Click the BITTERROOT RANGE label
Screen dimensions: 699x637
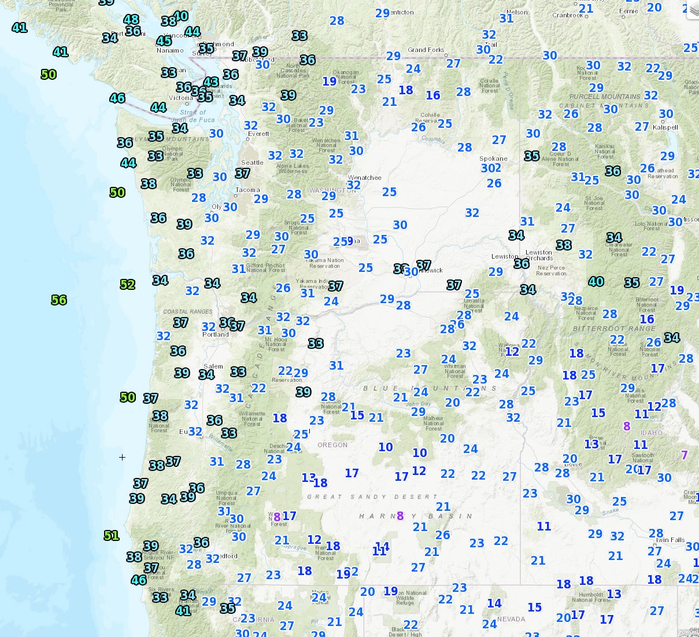pos(614,329)
